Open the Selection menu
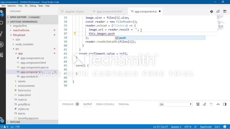Screen dimensions: 230x129 coord(11,6)
